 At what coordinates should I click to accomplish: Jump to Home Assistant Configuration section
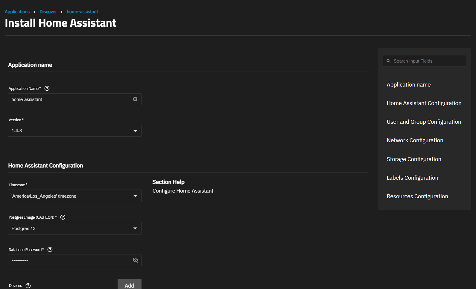424,103
